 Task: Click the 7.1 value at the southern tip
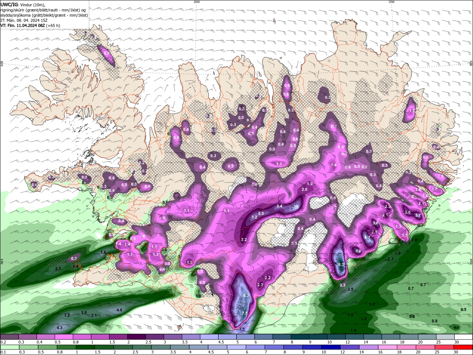[242, 329]
